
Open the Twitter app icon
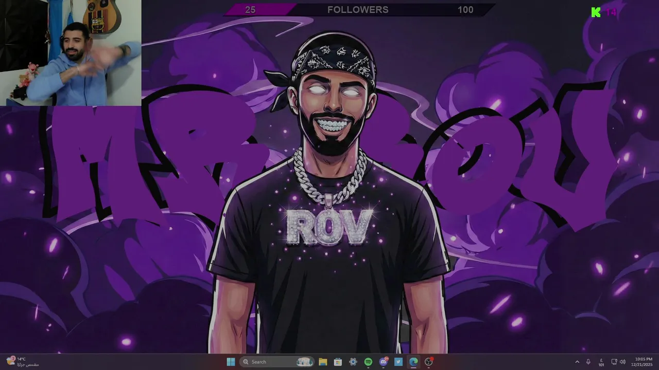click(x=398, y=362)
